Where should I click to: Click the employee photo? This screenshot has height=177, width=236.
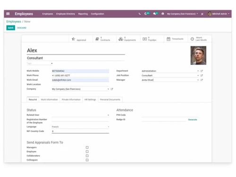(x=198, y=55)
